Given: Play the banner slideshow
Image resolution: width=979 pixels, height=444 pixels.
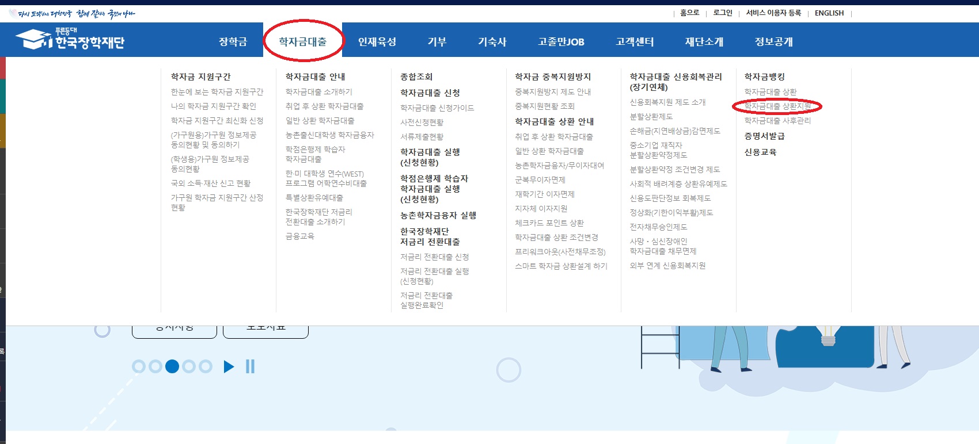Looking at the screenshot, I should pyautogui.click(x=229, y=366).
